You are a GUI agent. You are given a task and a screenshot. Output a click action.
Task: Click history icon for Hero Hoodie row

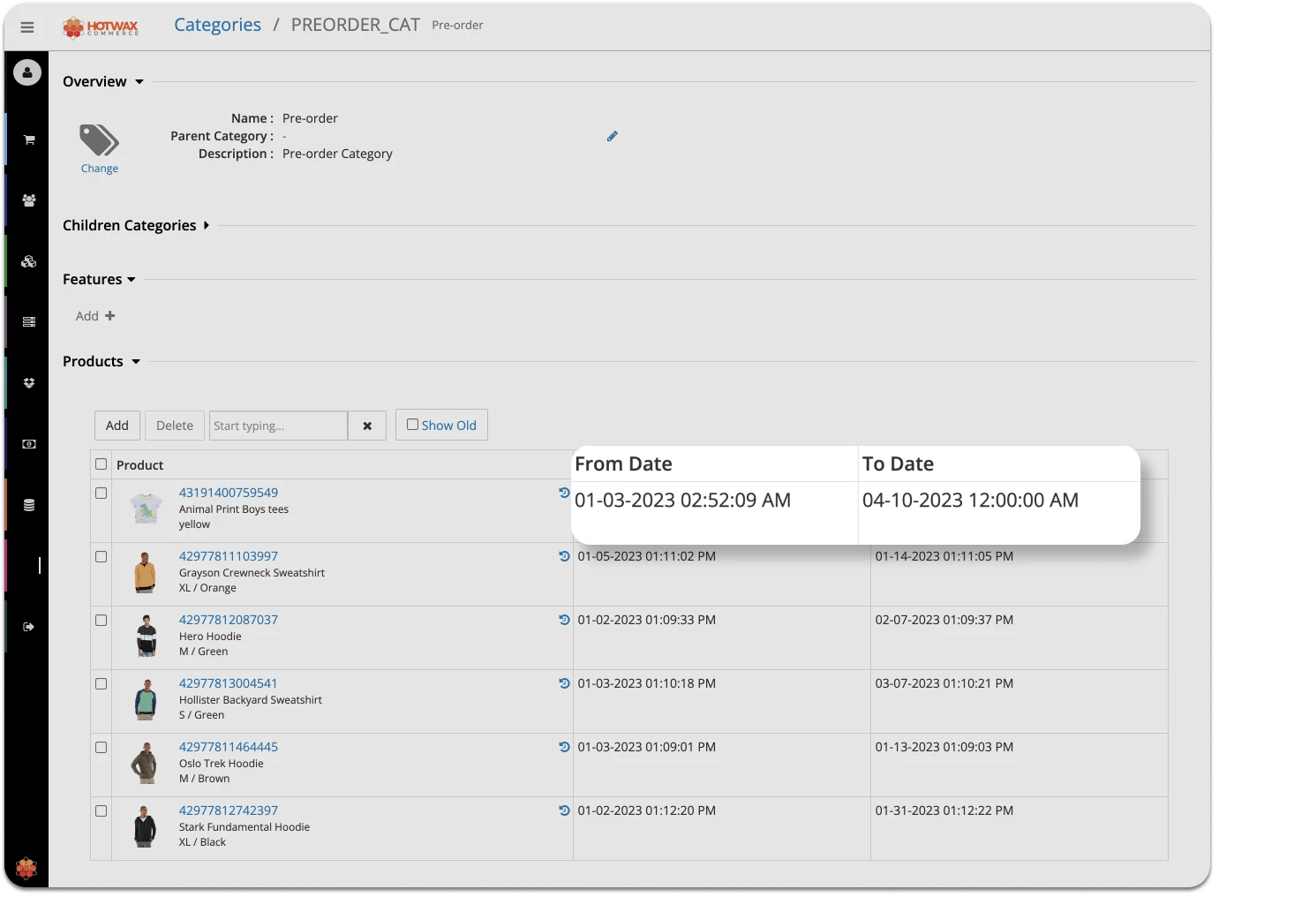564,620
